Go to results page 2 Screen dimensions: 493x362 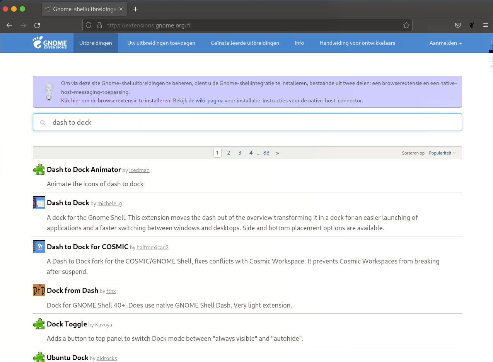[229, 153]
